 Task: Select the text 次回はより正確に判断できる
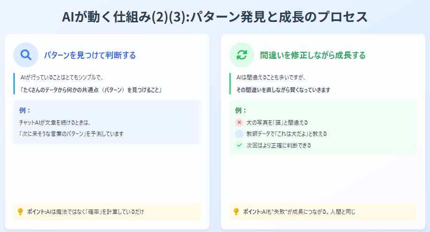279,145
